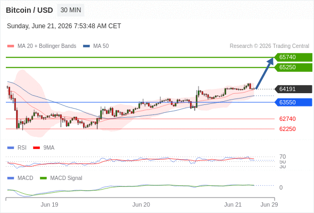Viewport: 314px width, 213px height.
Task: Click the blue MA 50 legend swatch
Action: tap(86, 46)
